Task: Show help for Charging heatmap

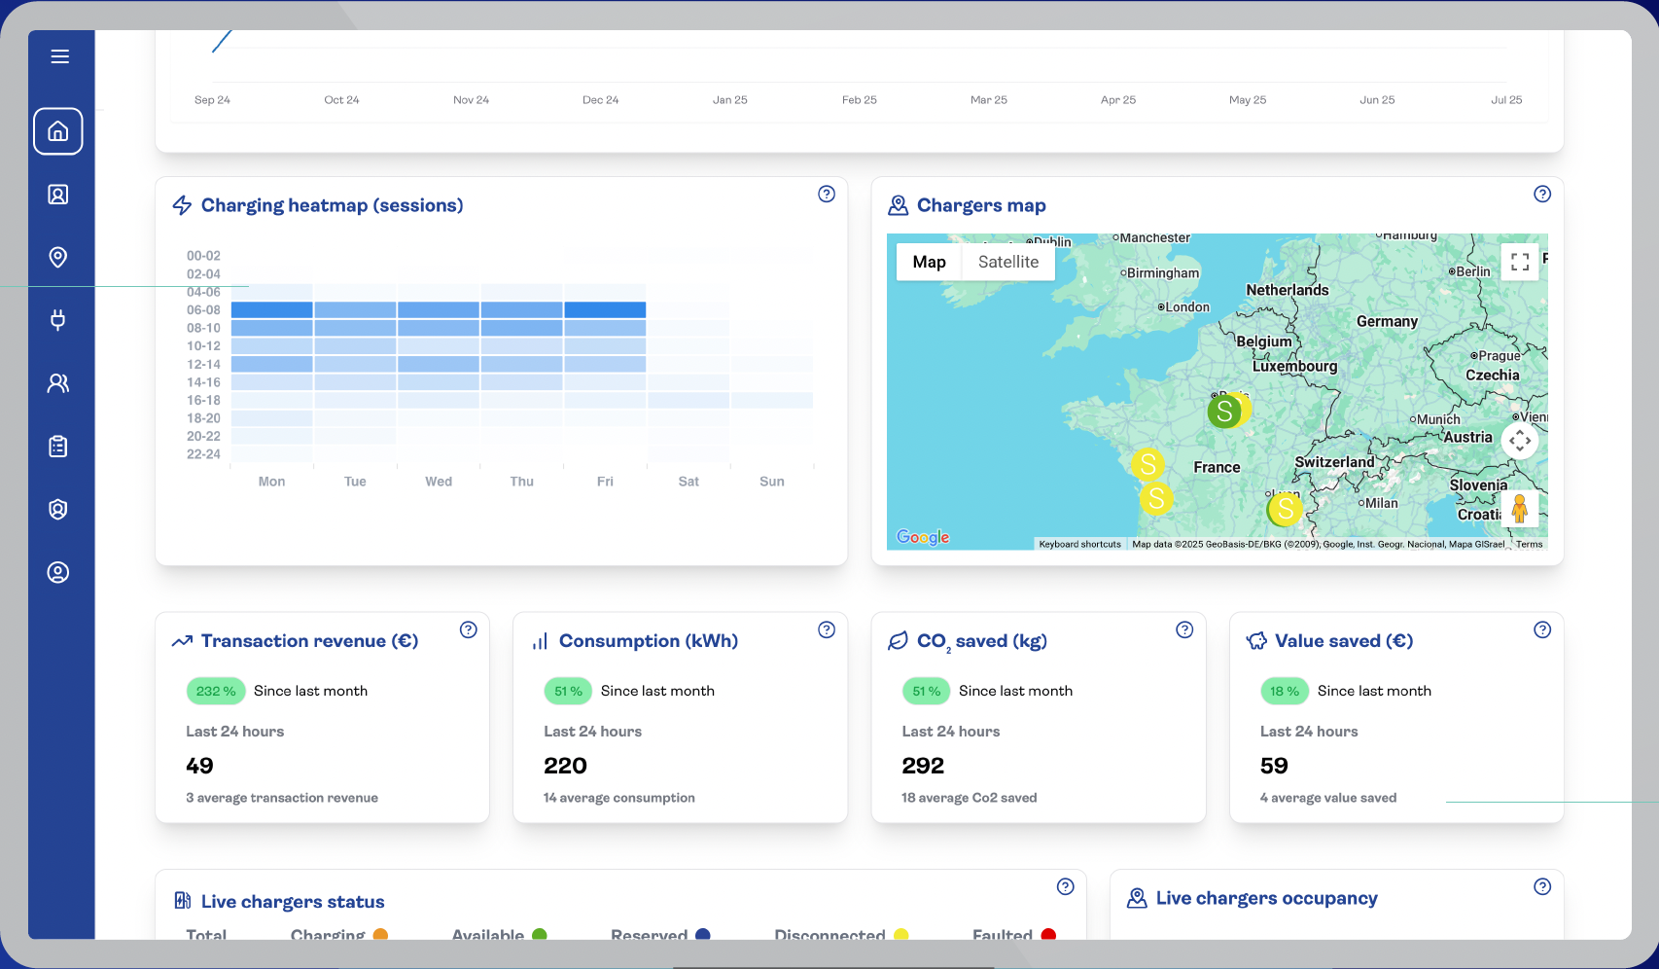Action: [827, 194]
